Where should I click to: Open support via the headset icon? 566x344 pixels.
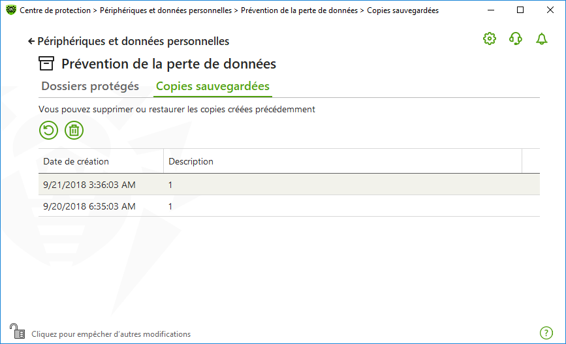tap(516, 39)
